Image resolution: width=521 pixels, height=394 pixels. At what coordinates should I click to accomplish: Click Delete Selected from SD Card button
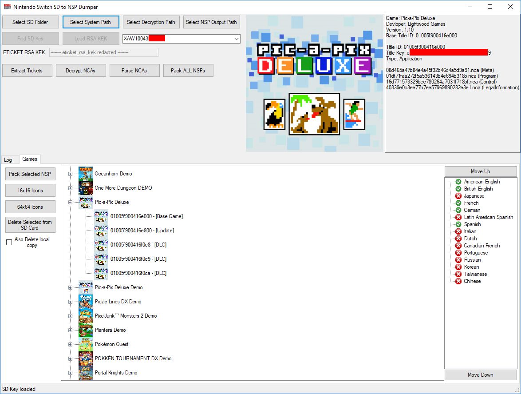[30, 225]
